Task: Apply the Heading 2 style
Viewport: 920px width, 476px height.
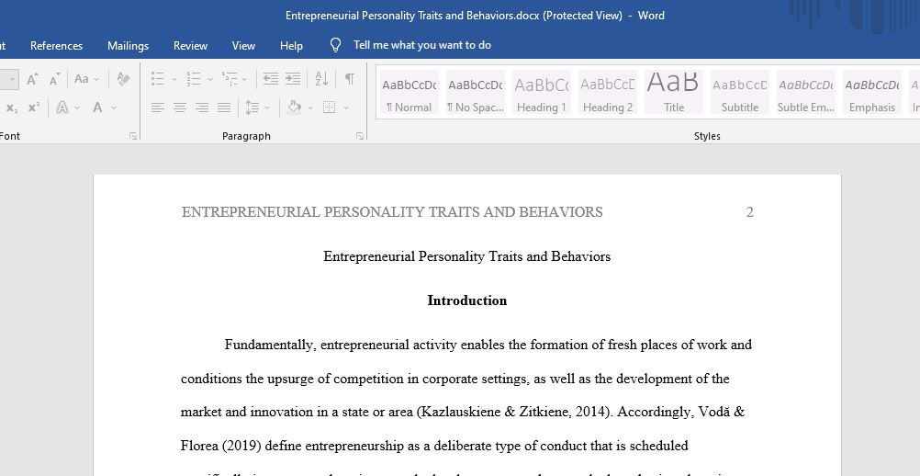Action: click(607, 93)
